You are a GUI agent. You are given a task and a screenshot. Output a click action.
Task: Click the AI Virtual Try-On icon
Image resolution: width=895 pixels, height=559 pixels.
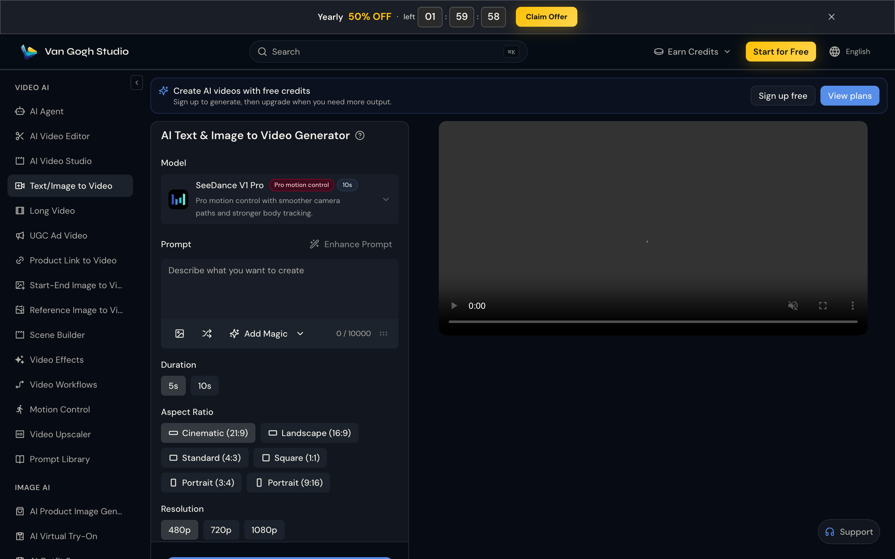(x=20, y=536)
